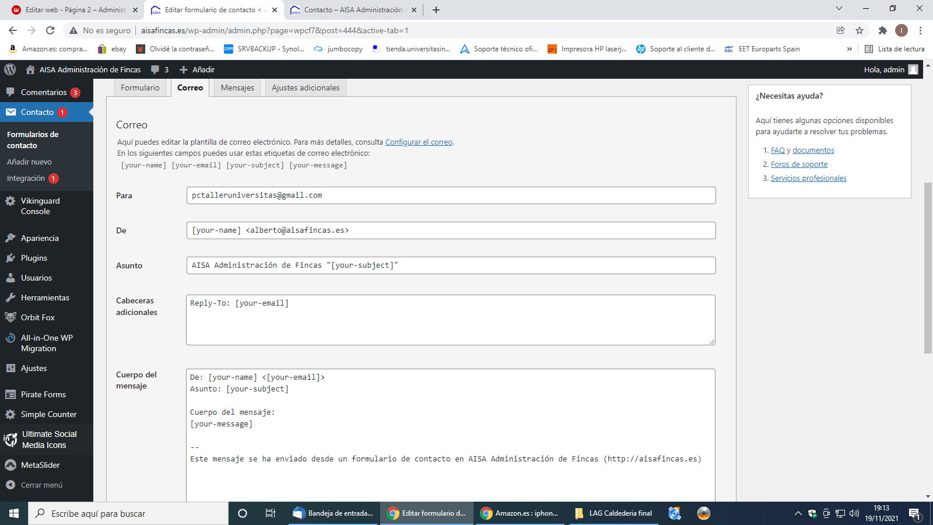Open Windows Start menu

pos(14,513)
